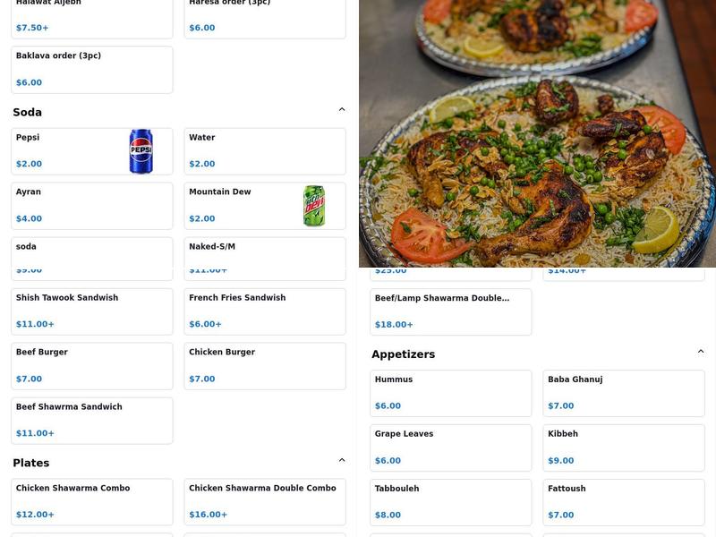Pick the French Fries Sandwish

tap(264, 311)
